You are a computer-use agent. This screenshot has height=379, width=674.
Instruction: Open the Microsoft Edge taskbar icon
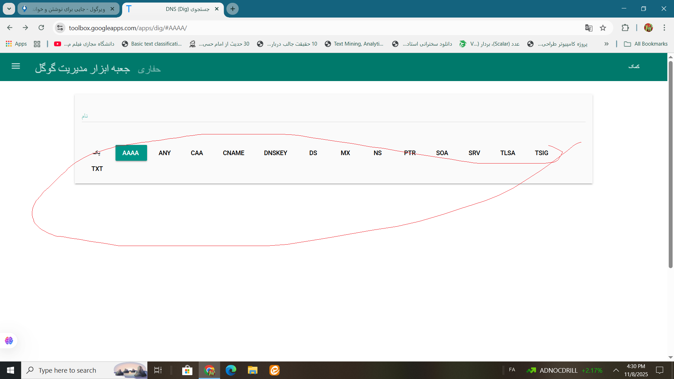click(x=231, y=370)
